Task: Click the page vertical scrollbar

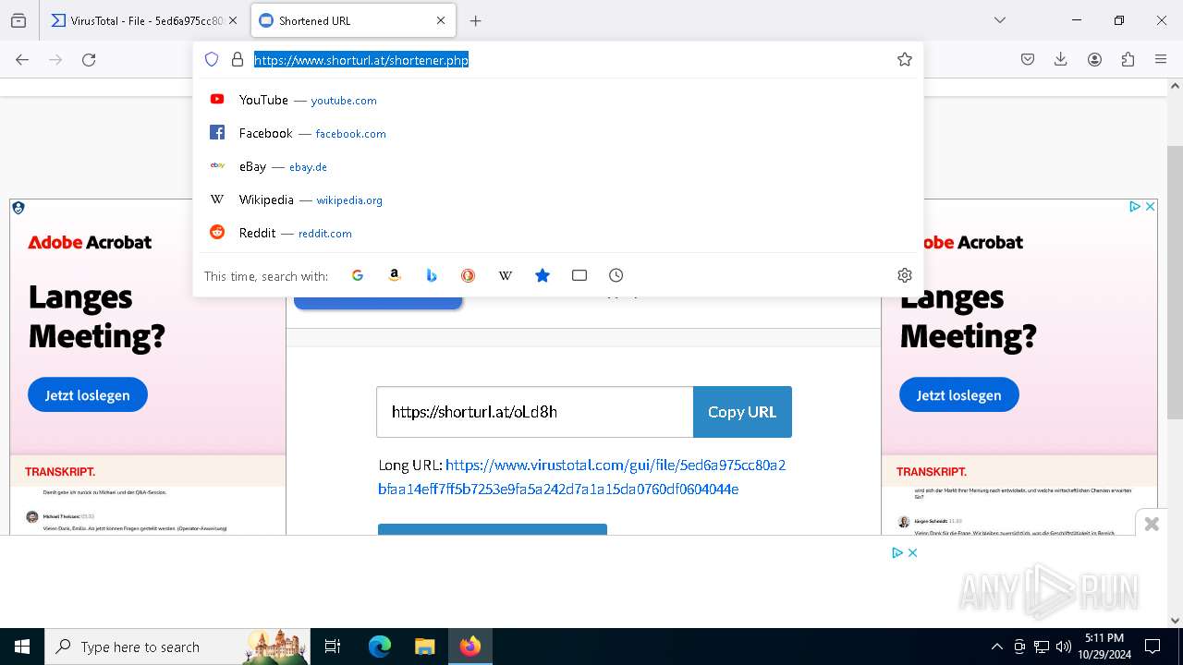Action: pos(1175,282)
